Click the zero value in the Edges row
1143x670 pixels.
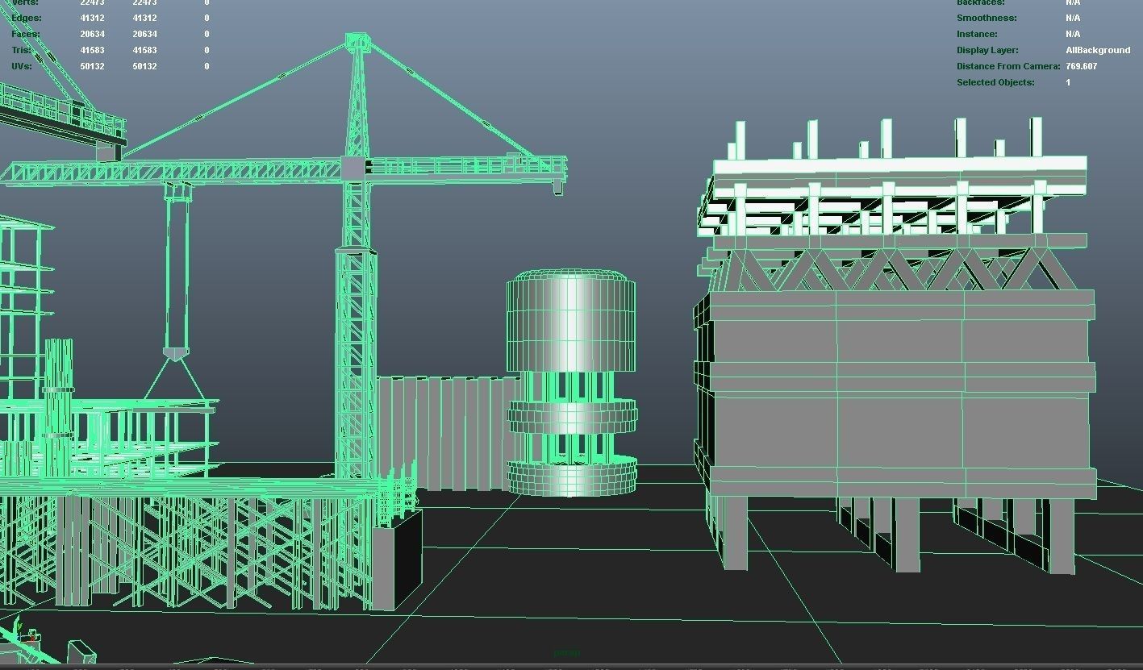point(206,18)
